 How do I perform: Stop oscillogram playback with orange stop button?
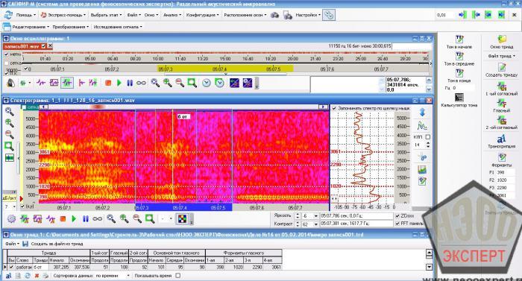point(108,83)
